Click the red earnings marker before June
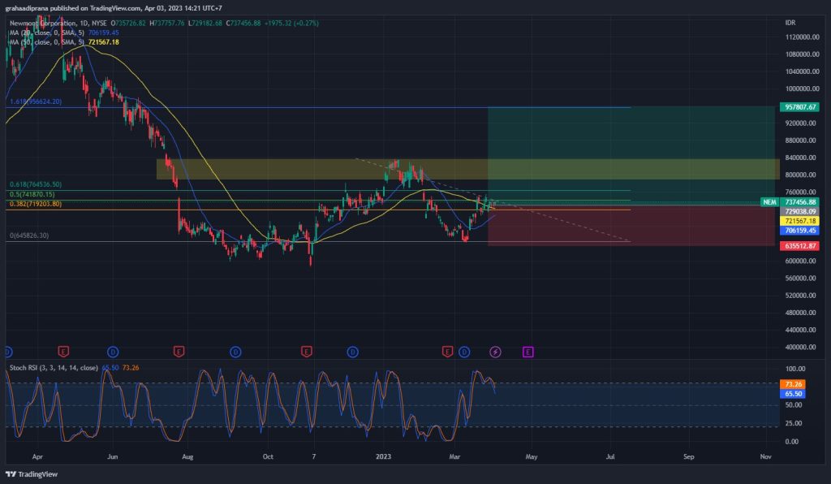 [63, 352]
